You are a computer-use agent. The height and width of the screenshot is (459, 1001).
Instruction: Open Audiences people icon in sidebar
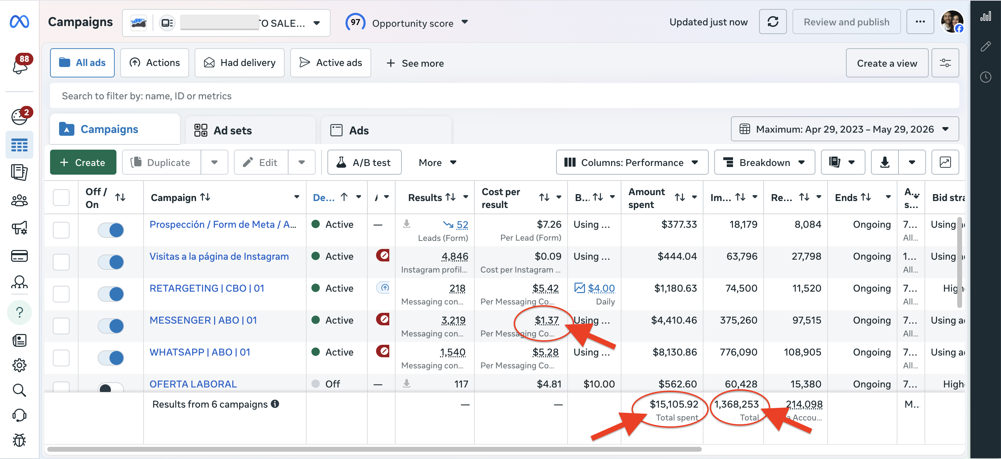19,200
